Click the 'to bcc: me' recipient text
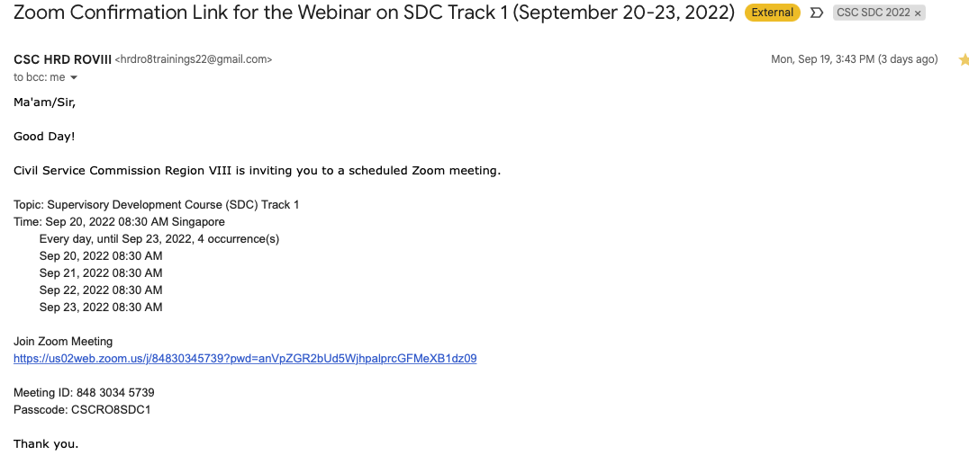The image size is (969, 473). pyautogui.click(x=39, y=78)
